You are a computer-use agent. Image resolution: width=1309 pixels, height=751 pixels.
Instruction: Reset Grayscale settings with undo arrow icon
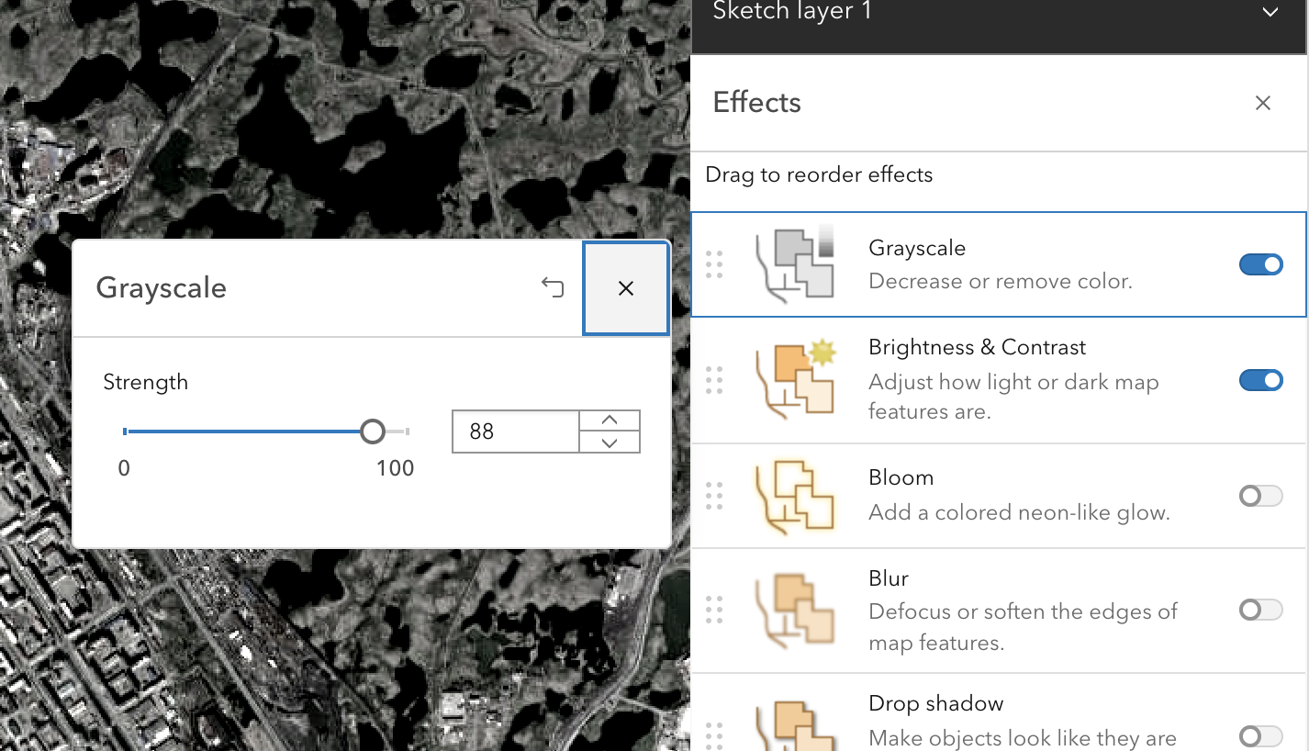click(x=553, y=288)
